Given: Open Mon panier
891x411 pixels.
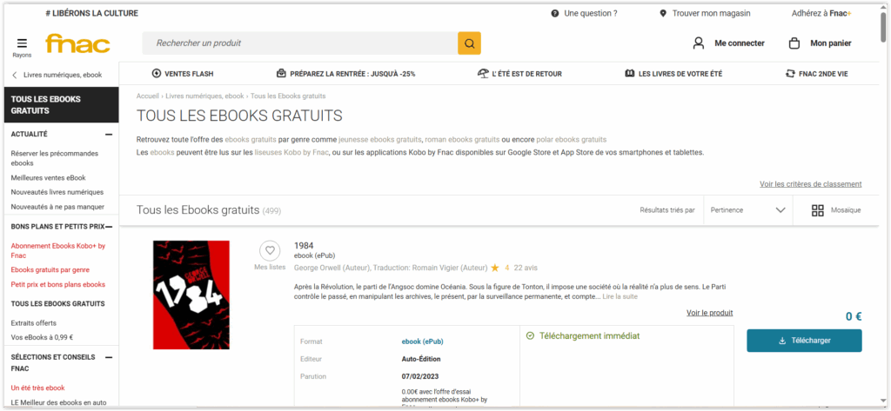Looking at the screenshot, I should [831, 43].
